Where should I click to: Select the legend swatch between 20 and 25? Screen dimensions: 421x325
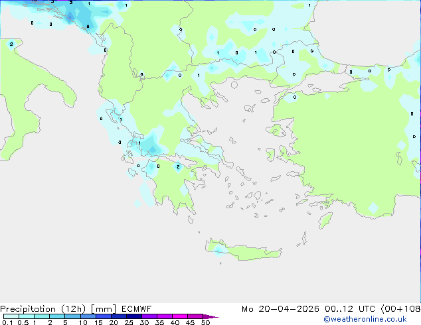click(x=119, y=316)
